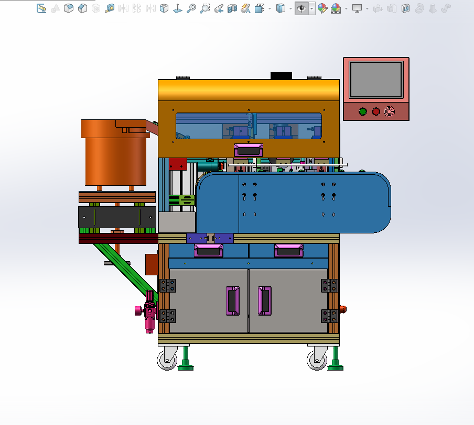Toggle the Section View tool
This screenshot has width=474, height=425.
point(232,8)
